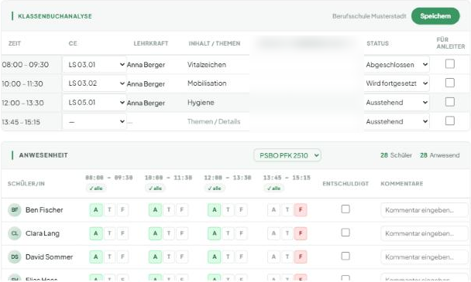This screenshot has width=471, height=282.
Task: Mark all present for 10:00 - 11:30 slot
Action: (x=155, y=189)
